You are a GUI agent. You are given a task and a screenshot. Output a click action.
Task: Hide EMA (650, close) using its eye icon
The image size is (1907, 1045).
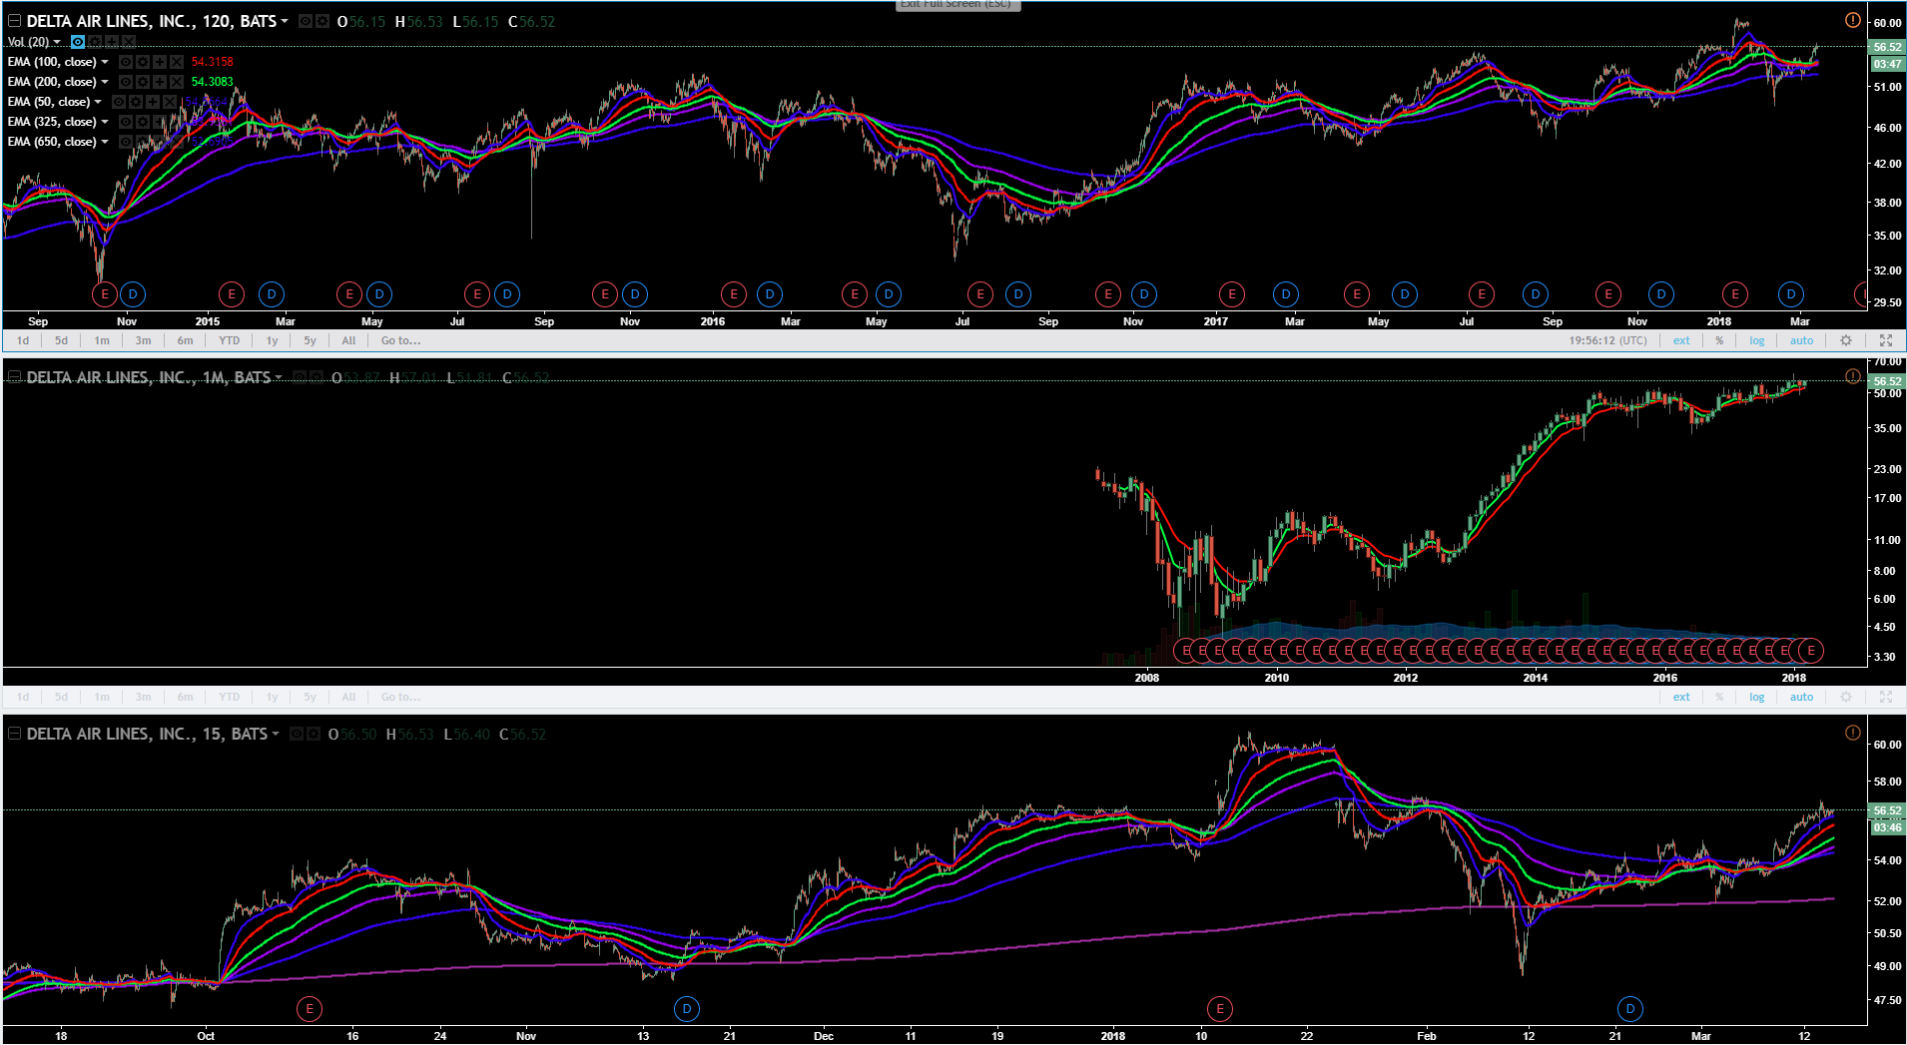126,142
